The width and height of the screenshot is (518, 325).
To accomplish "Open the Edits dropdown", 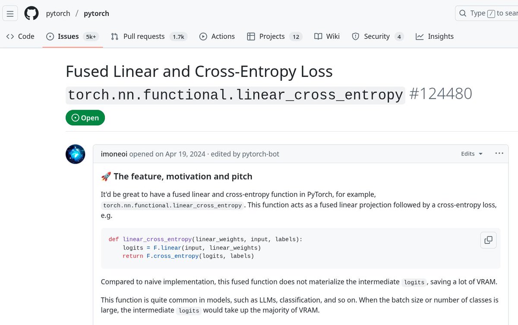I will [471, 153].
